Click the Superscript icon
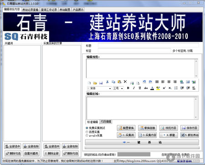 click(164, 88)
